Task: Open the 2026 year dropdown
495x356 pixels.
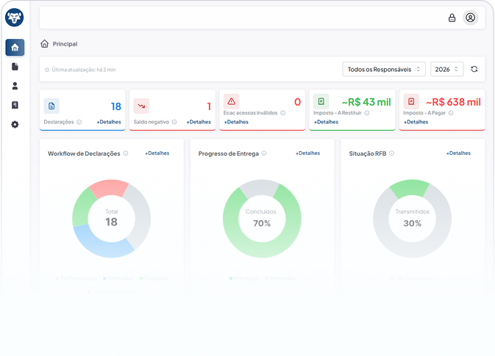Action: [446, 69]
